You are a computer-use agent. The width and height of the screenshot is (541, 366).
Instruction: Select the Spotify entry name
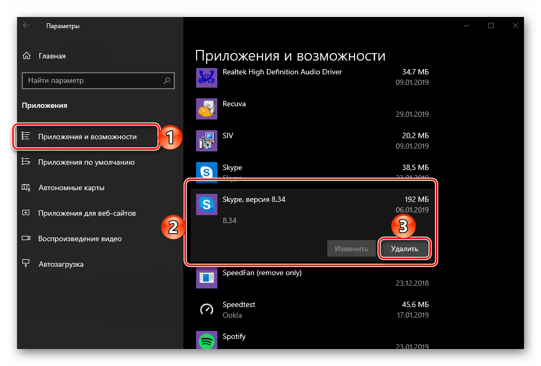234,337
